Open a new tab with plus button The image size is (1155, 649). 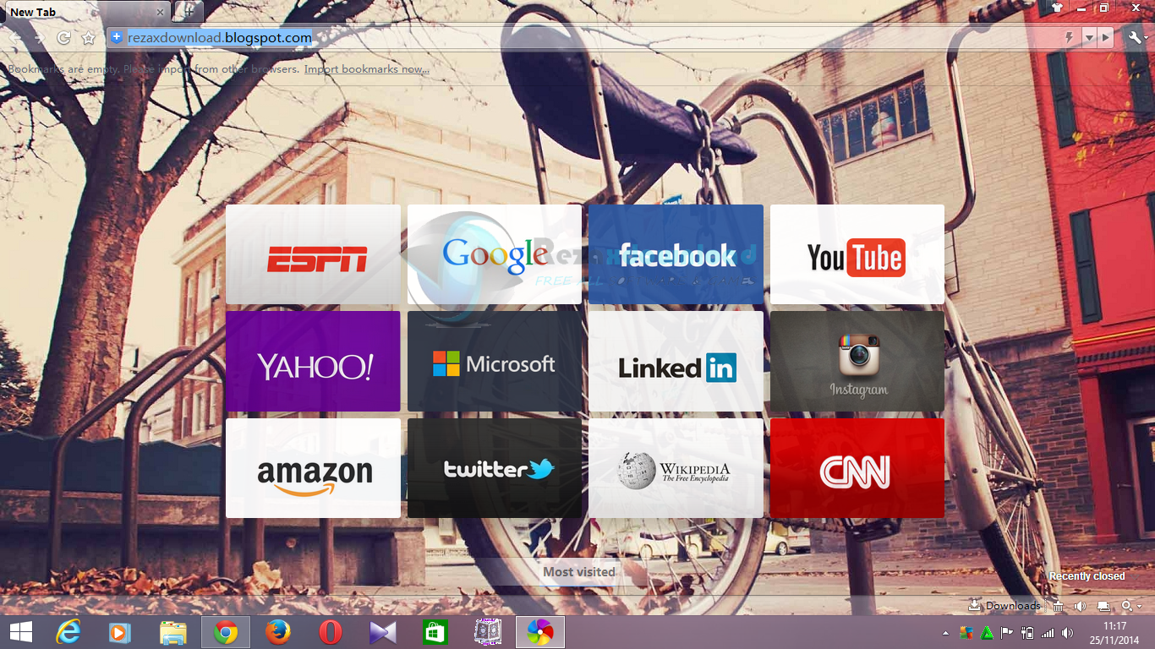coord(189,12)
